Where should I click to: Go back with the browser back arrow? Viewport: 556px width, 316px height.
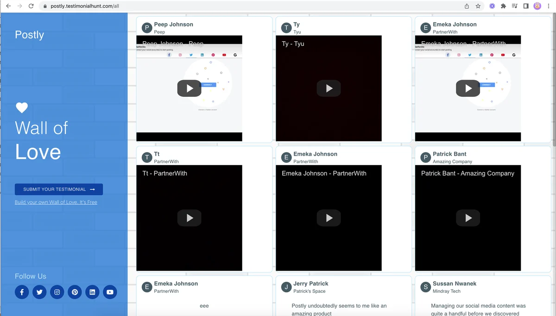8,6
